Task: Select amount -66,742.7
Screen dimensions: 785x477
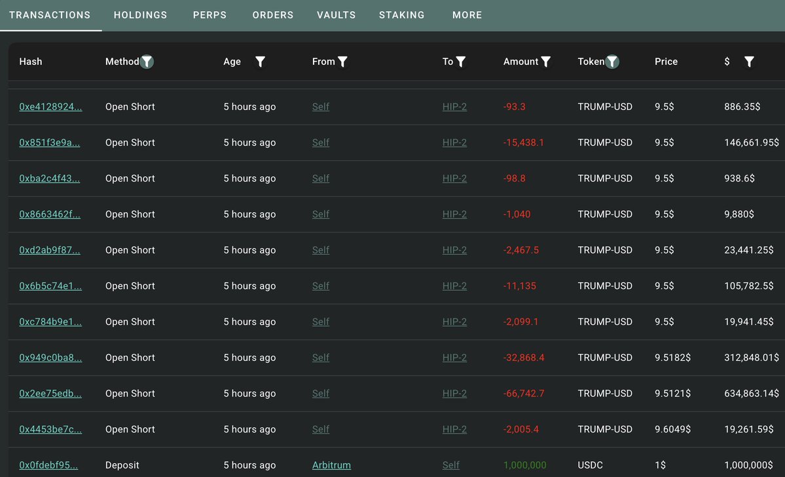Action: coord(524,393)
